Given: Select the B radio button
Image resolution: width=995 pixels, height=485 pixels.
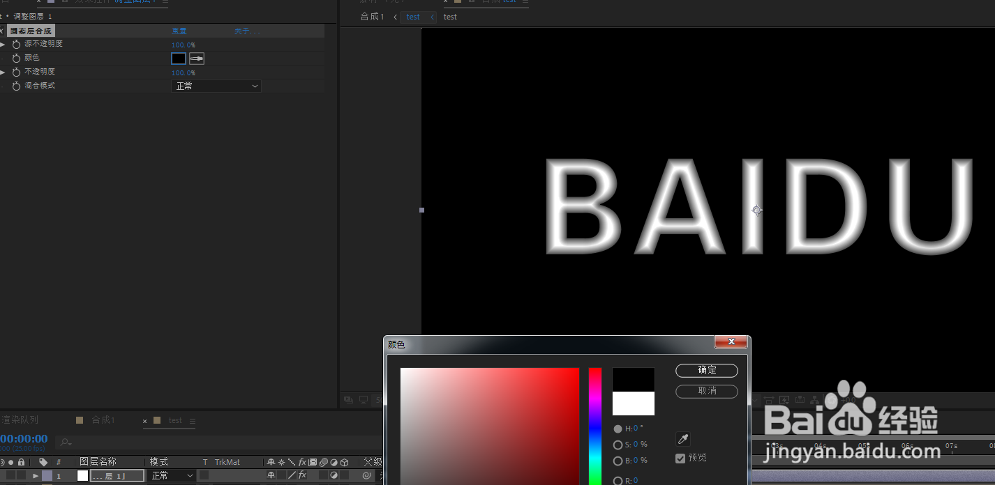Looking at the screenshot, I should (x=618, y=461).
